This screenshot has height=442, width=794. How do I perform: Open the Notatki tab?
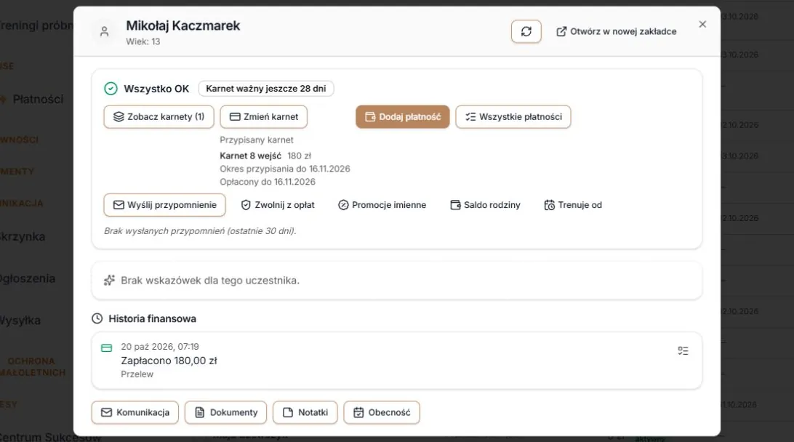point(305,413)
